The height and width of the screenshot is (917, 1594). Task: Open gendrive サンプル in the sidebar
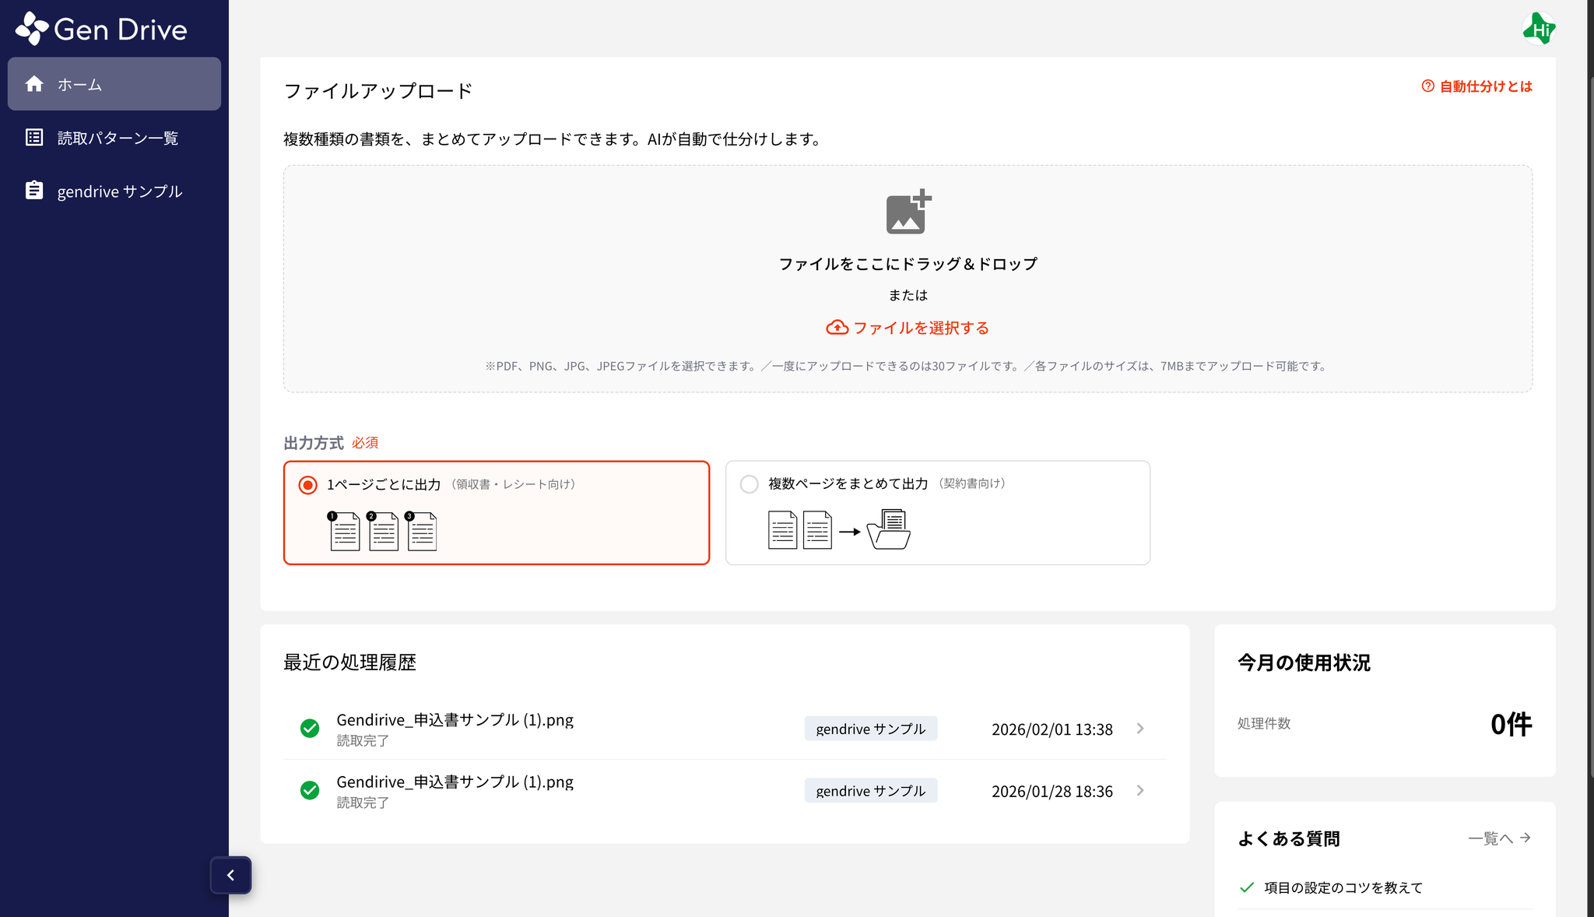click(x=119, y=191)
